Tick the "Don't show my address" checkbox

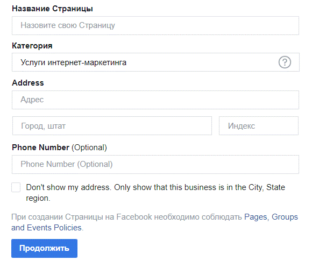[x=16, y=187]
